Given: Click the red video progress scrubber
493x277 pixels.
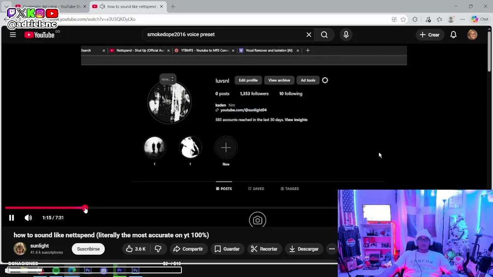Looking at the screenshot, I should pyautogui.click(x=85, y=208).
